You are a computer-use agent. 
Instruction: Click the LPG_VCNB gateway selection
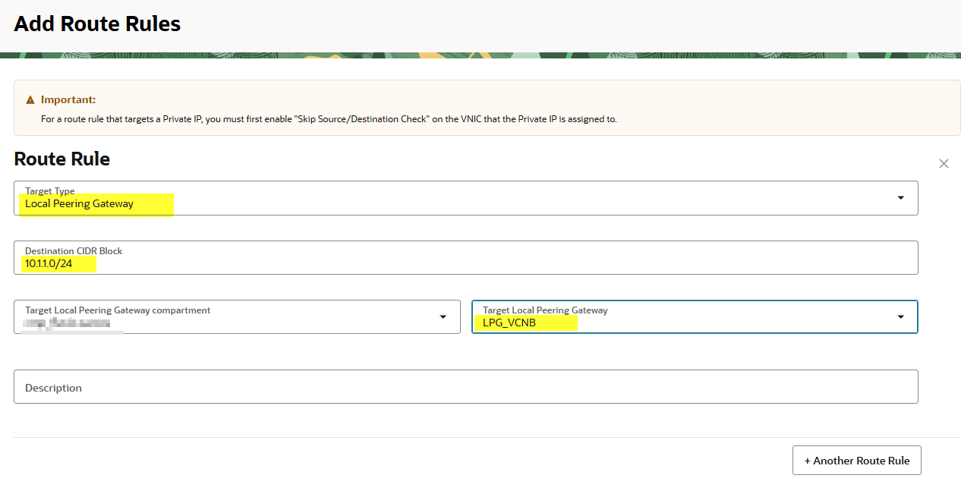509,323
